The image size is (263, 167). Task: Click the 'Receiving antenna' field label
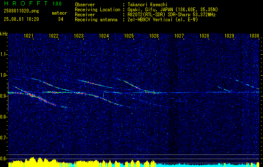[x=96, y=20]
